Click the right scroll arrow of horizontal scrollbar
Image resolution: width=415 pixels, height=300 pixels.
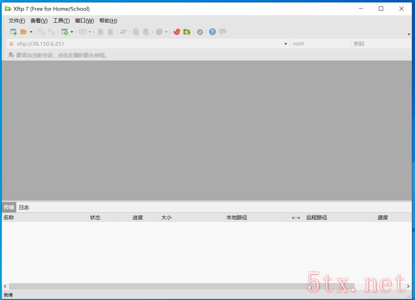pos(408,286)
